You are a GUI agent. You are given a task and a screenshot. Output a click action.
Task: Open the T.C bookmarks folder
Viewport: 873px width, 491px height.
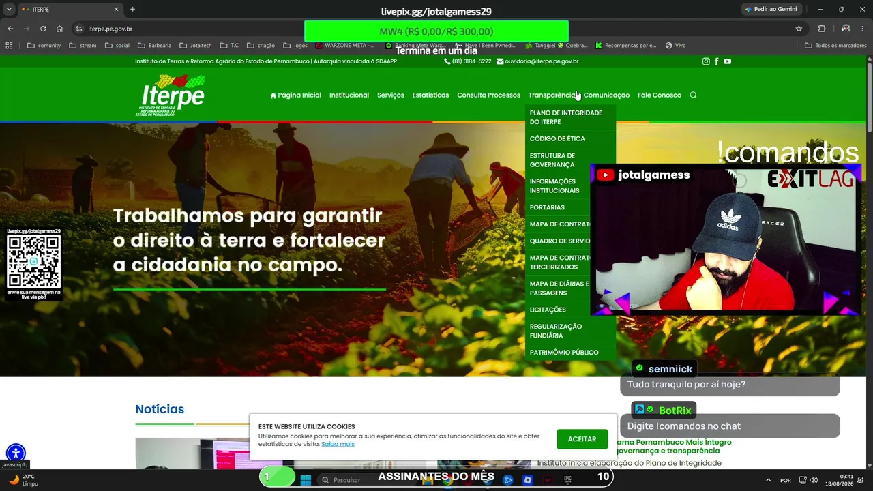click(x=229, y=46)
